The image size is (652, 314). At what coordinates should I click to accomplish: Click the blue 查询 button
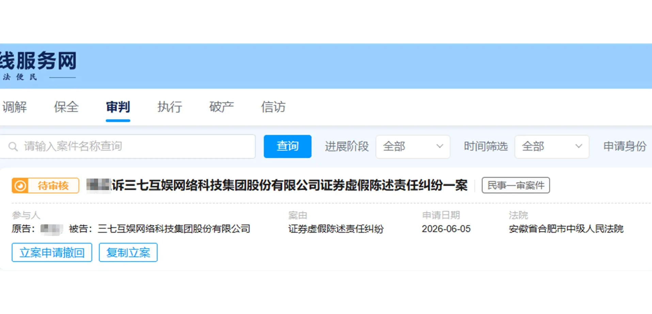coord(287,146)
